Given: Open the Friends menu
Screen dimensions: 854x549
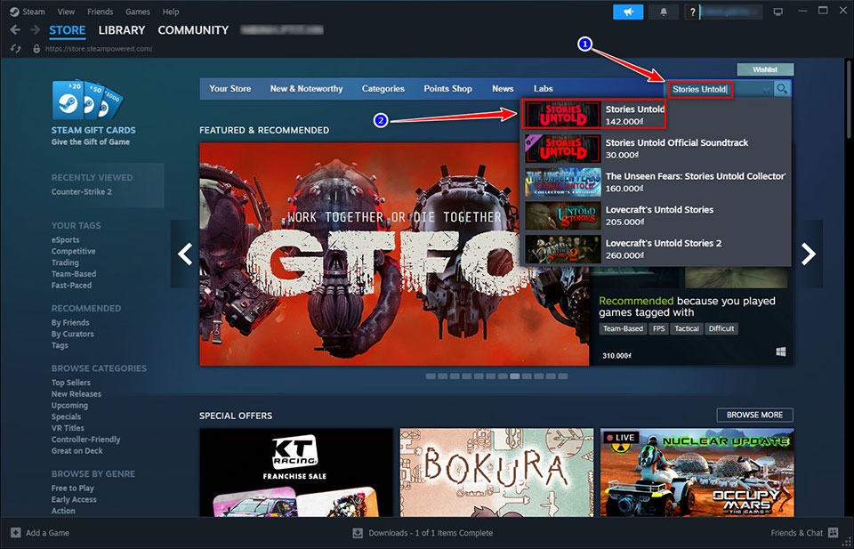Looking at the screenshot, I should pyautogui.click(x=101, y=12).
